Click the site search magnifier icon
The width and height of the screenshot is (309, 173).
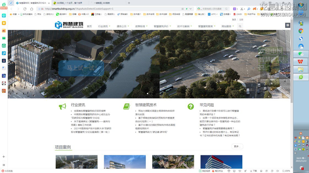(240, 26)
